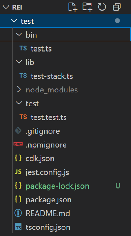Open the test.ts file name
The height and width of the screenshot is (236, 131).
[41, 49]
